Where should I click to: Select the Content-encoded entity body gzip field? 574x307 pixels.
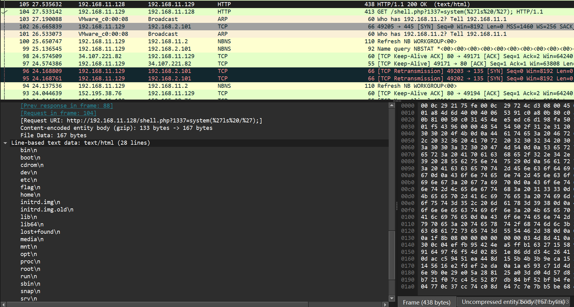(116, 128)
